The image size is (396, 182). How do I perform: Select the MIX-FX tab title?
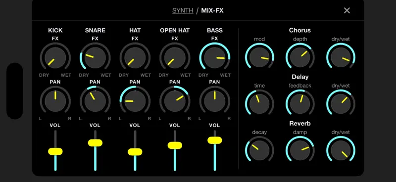pos(212,10)
